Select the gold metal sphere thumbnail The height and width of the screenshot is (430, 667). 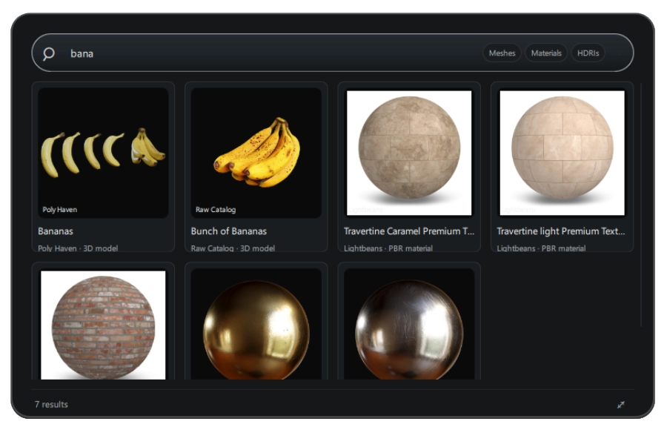pyautogui.click(x=256, y=324)
